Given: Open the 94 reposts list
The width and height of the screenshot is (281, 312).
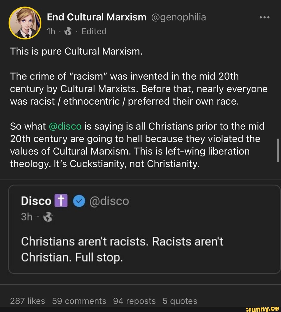Looking at the screenshot, I should click(x=134, y=301).
